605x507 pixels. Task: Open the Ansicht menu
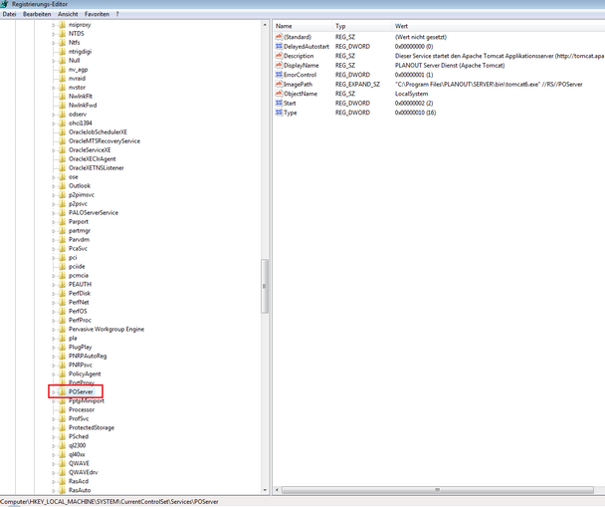[x=68, y=14]
